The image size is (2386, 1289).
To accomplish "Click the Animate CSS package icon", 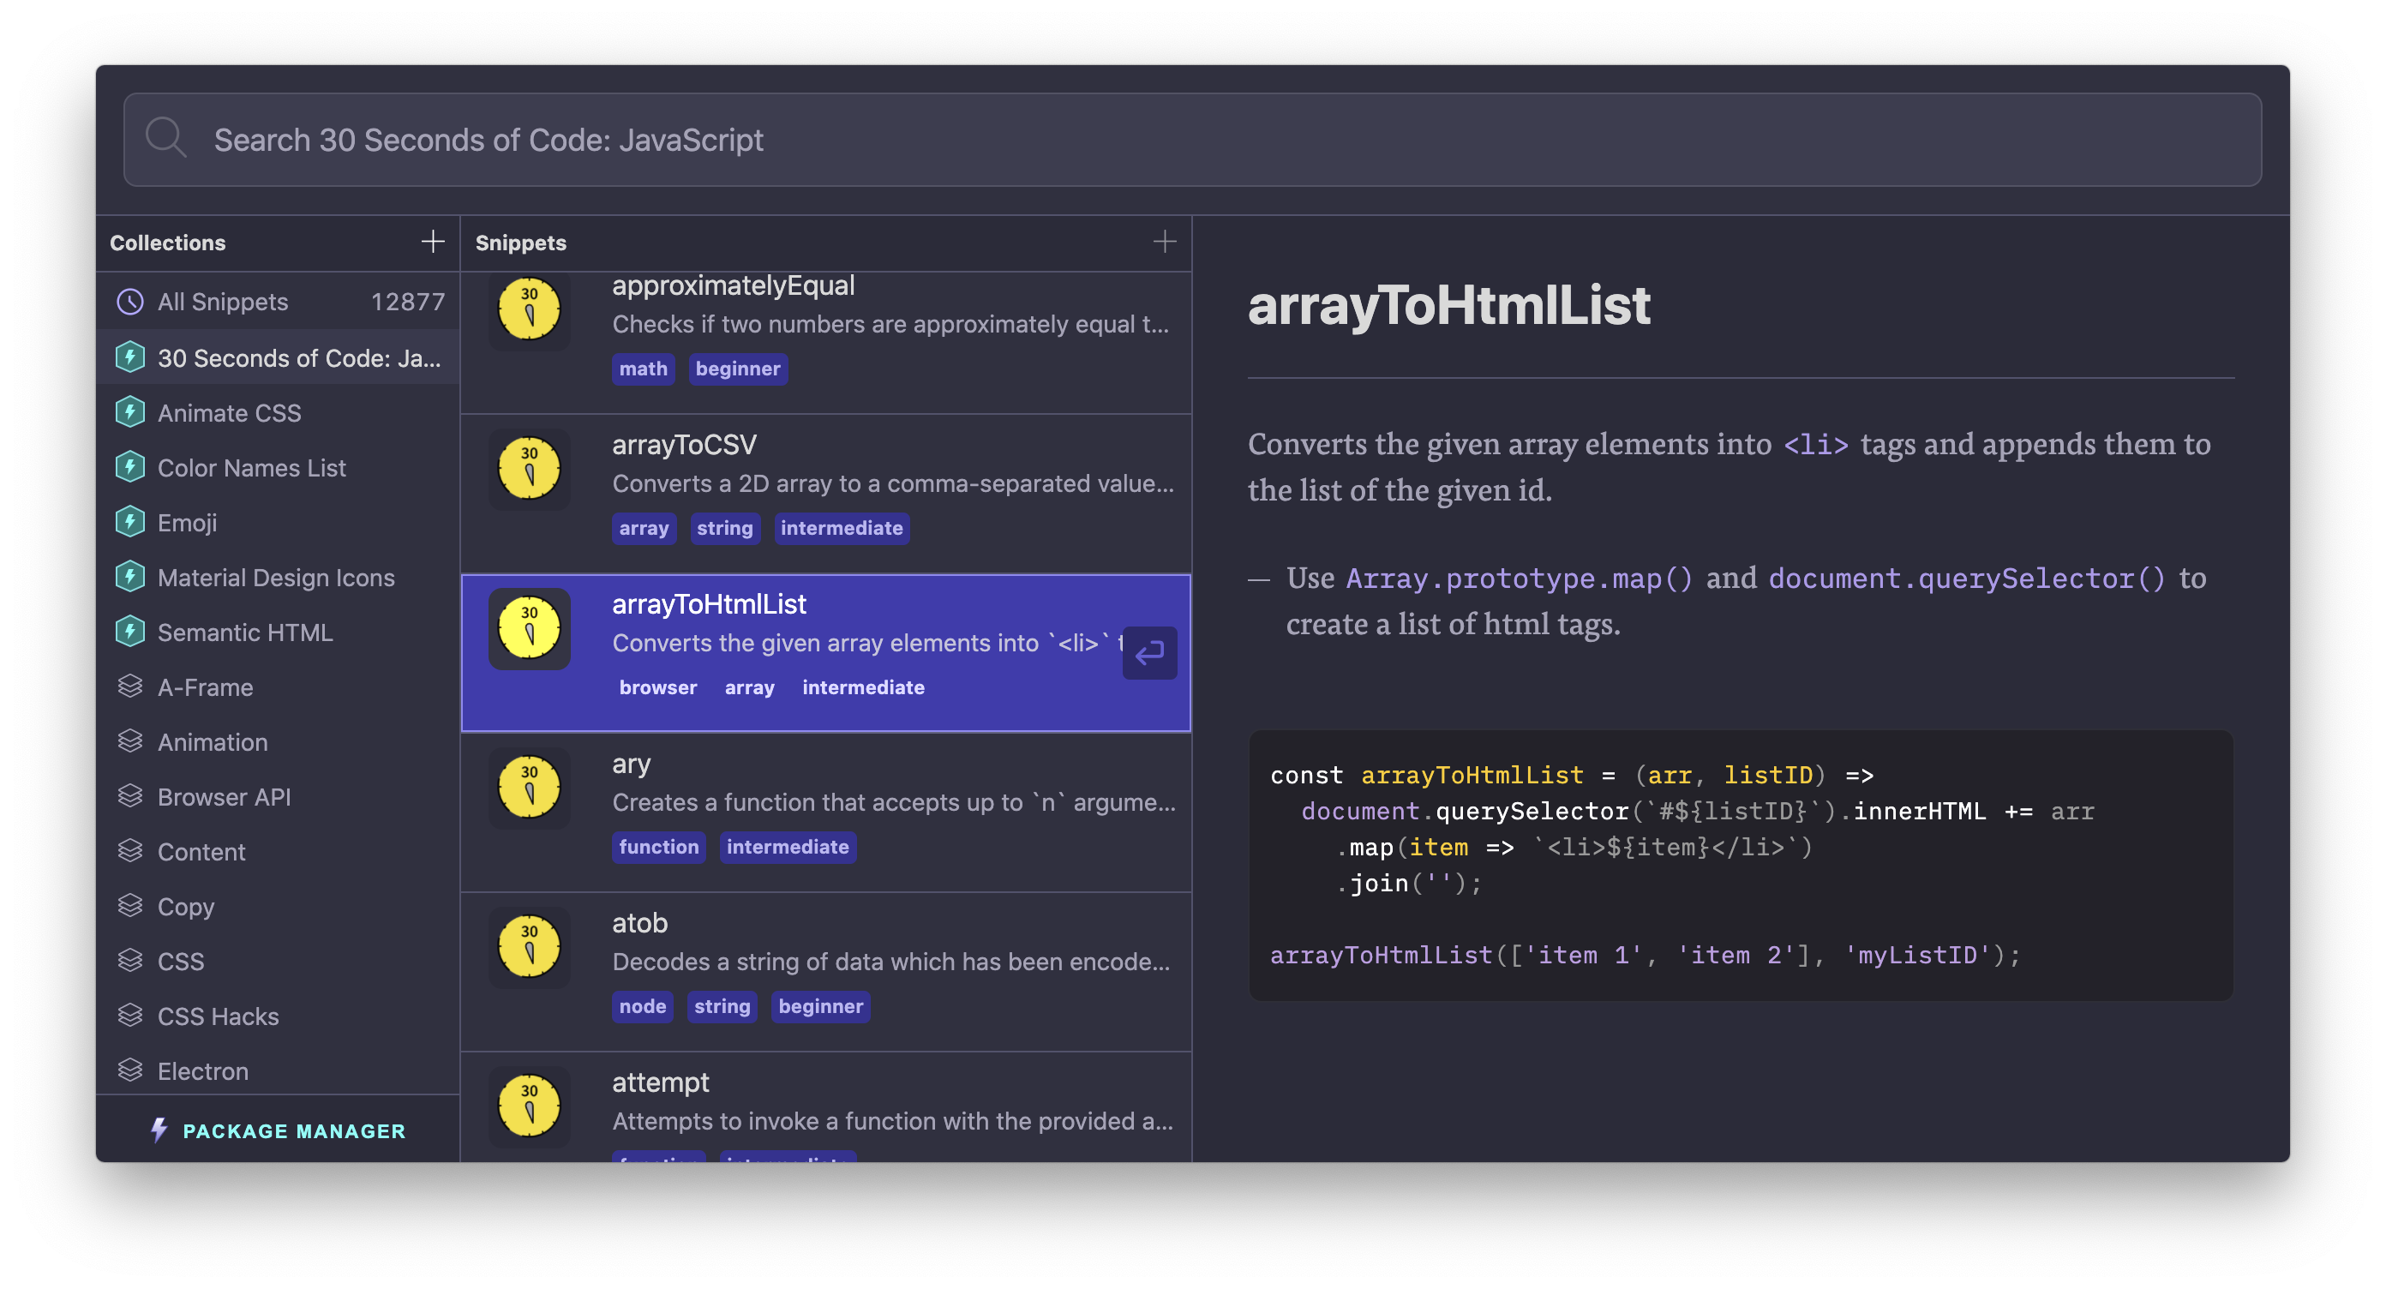I will (x=129, y=412).
